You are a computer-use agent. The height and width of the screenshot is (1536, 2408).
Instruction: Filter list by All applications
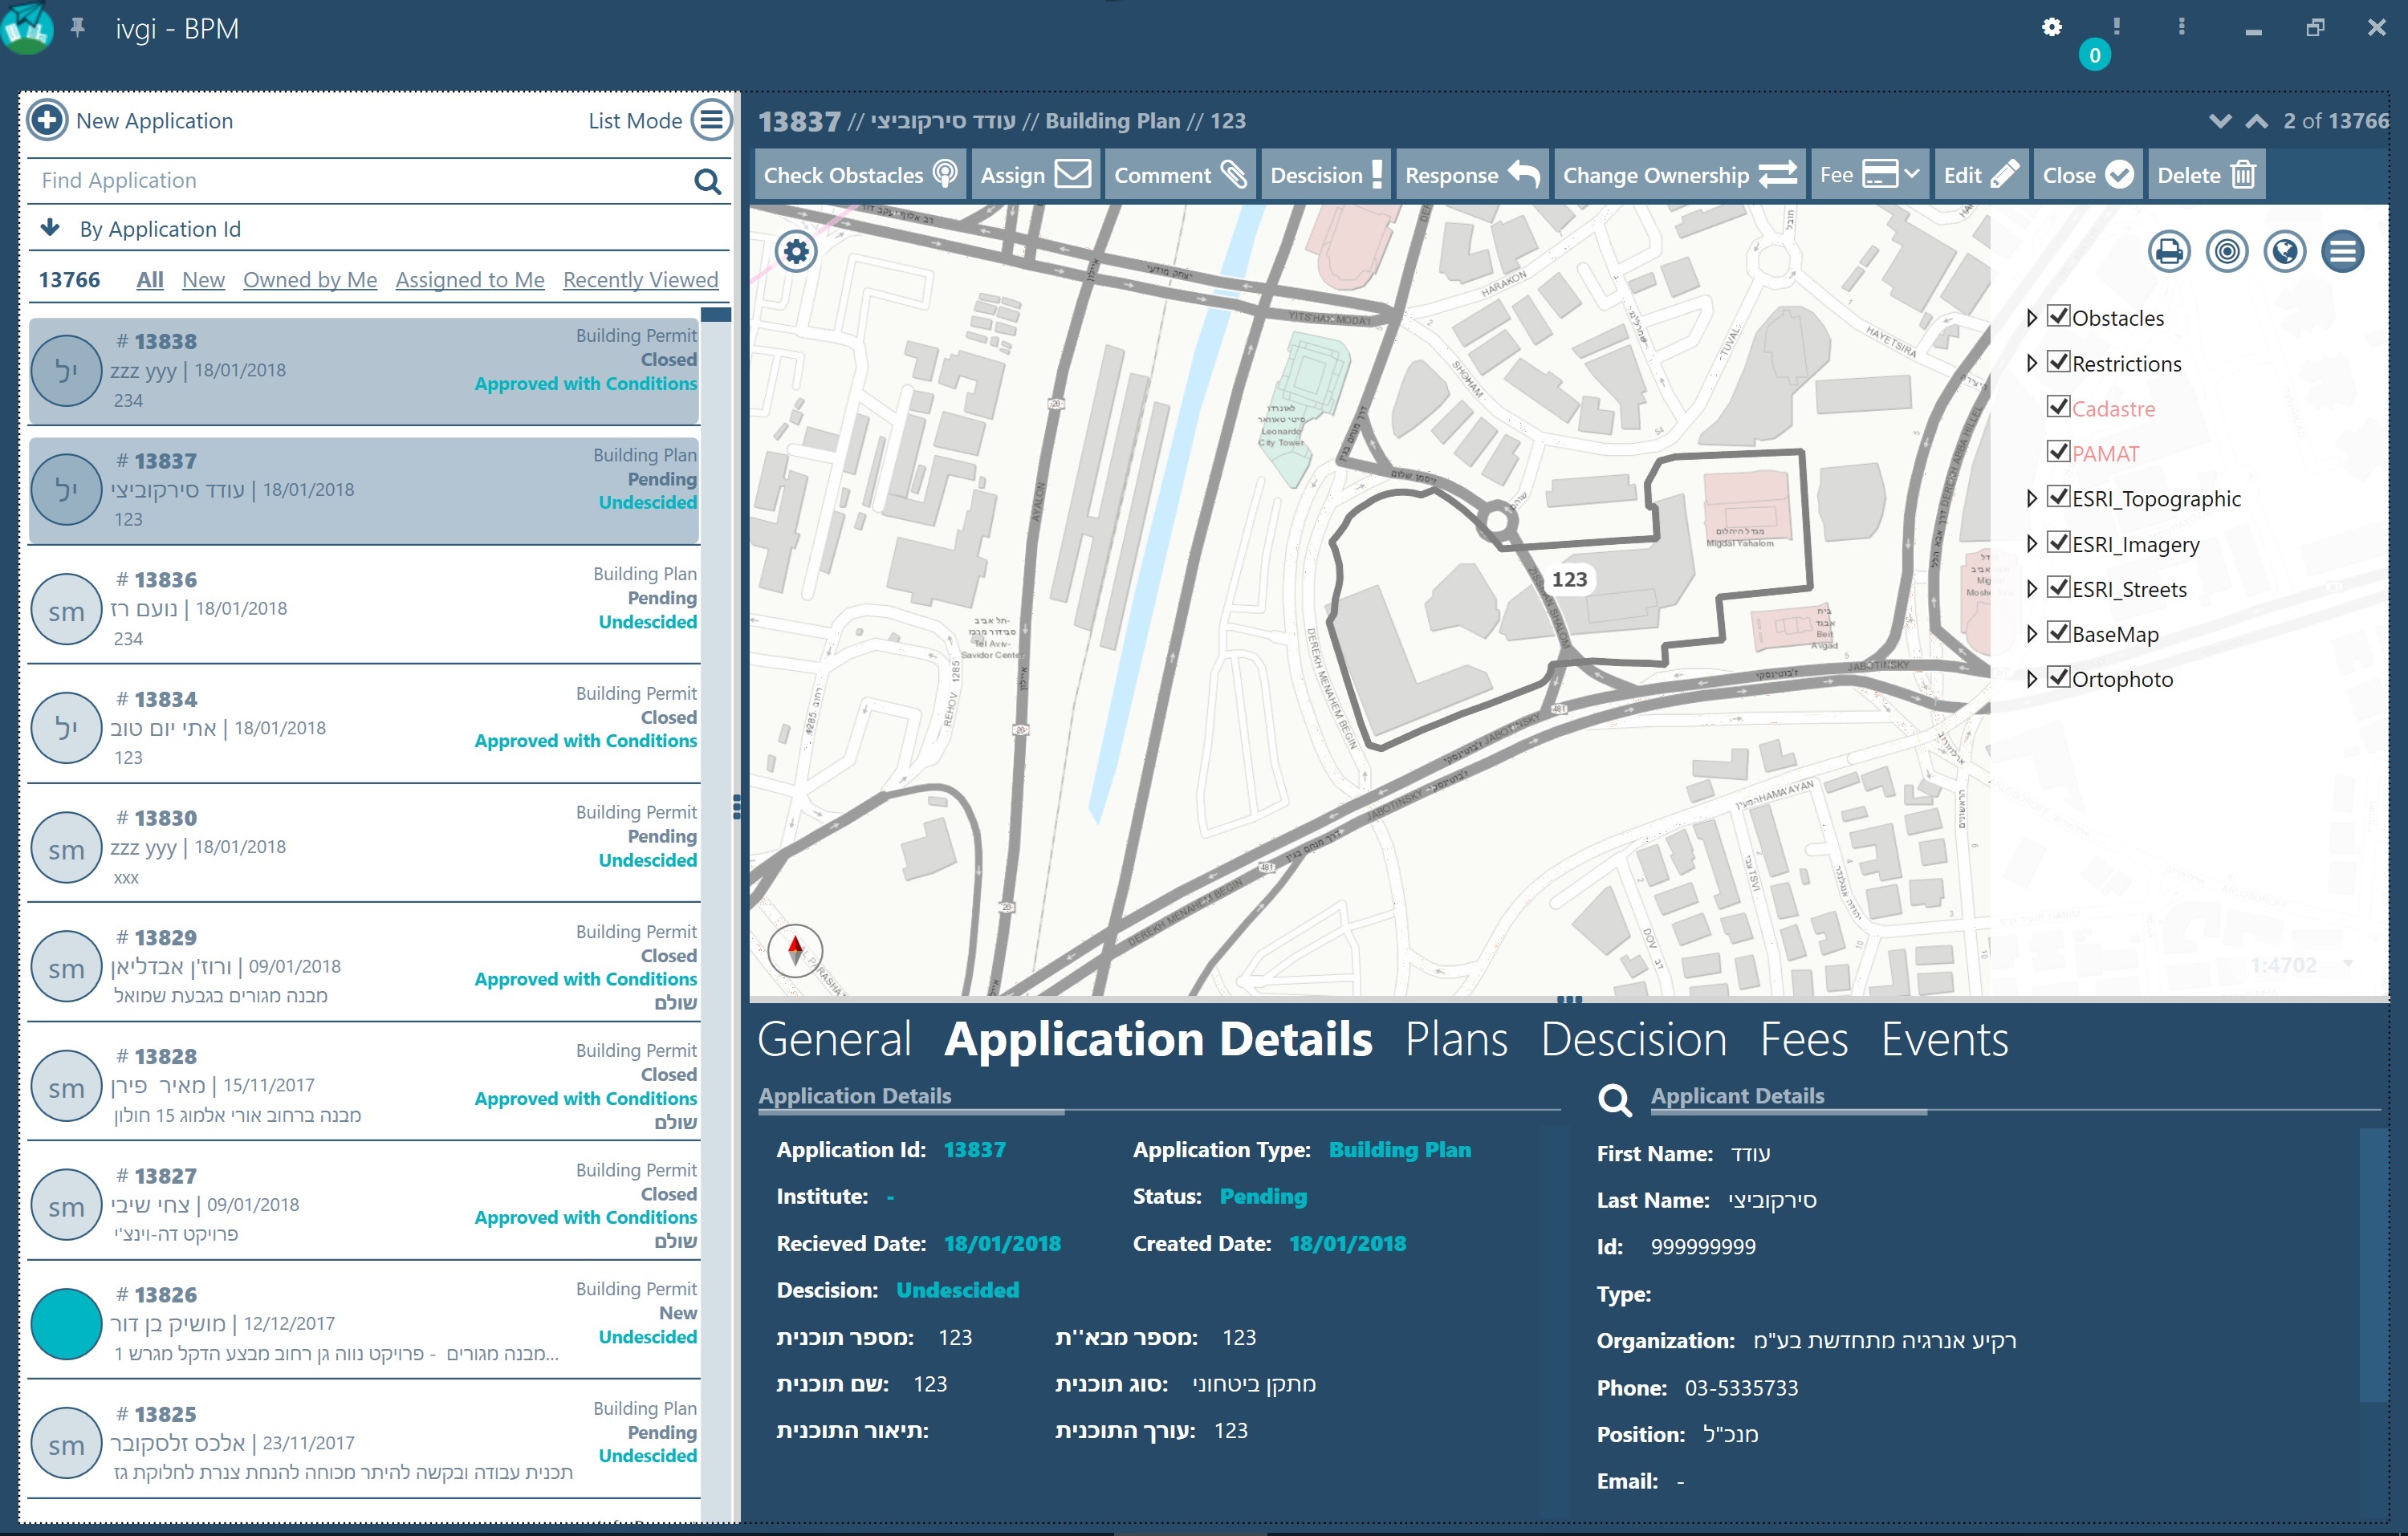(150, 280)
